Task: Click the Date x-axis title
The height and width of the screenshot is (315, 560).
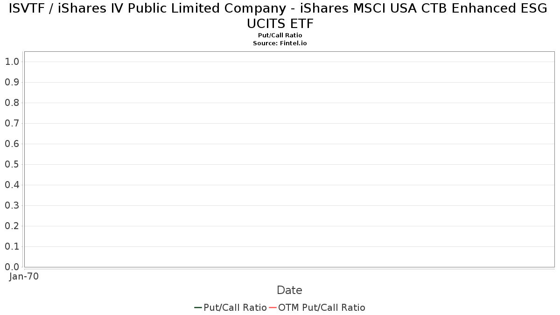Action: click(289, 290)
